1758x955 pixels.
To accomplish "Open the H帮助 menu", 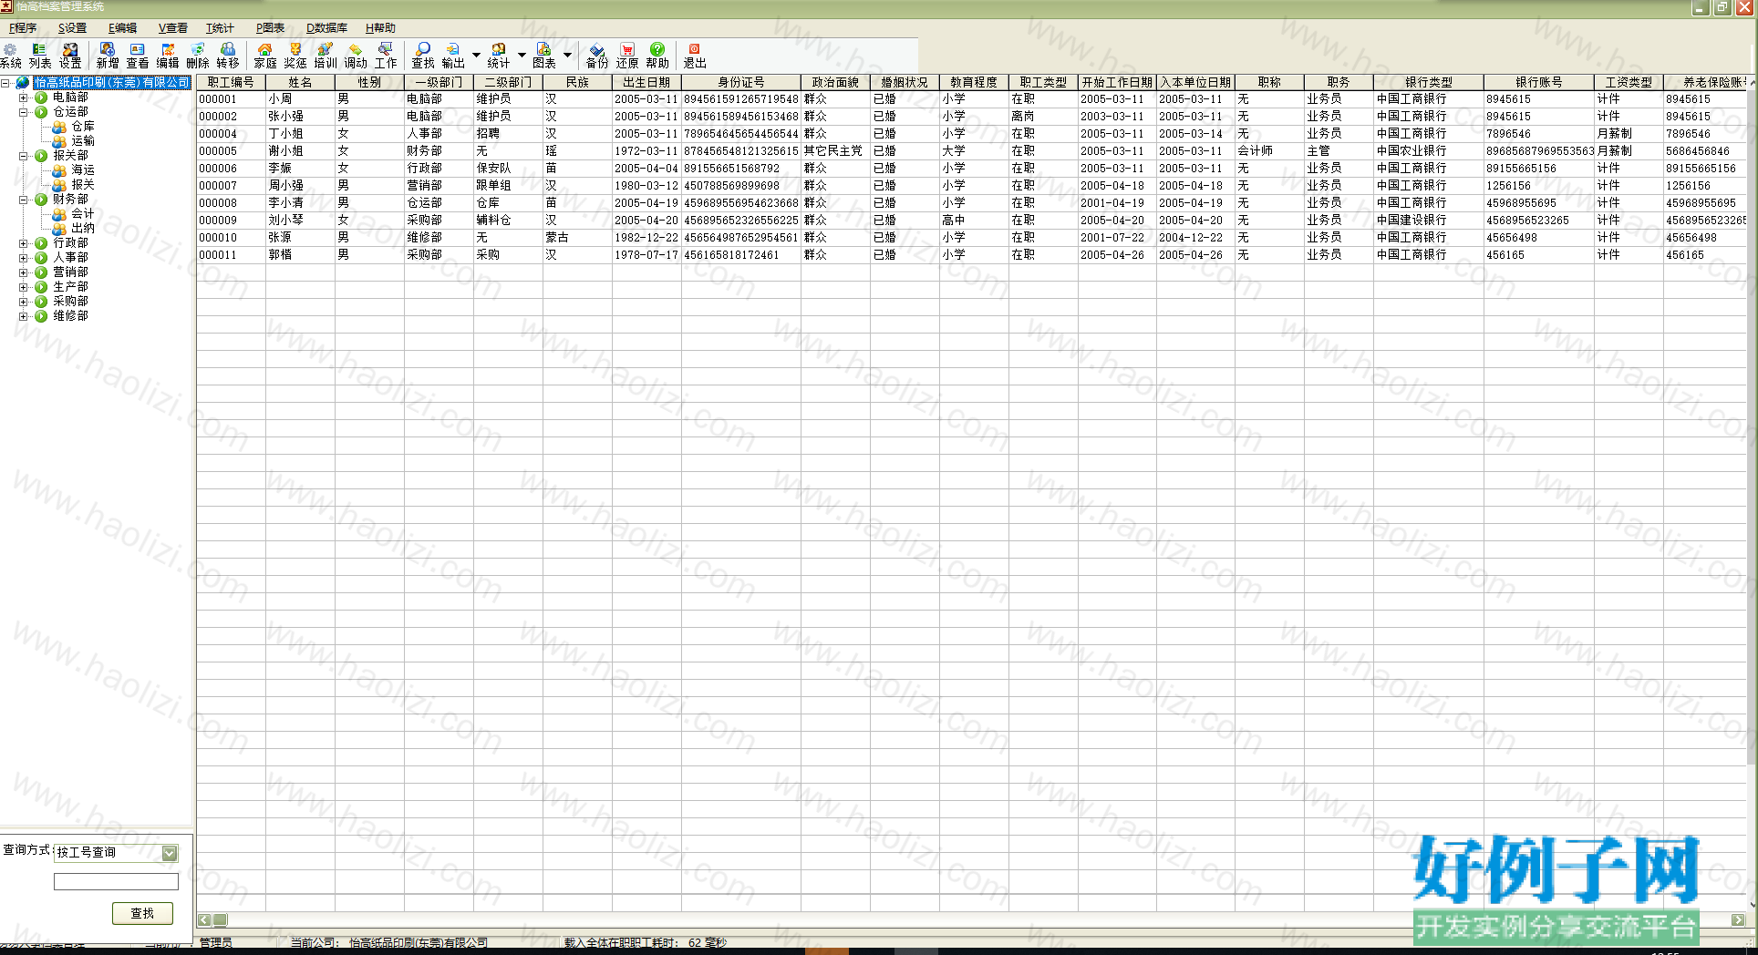I will (380, 28).
